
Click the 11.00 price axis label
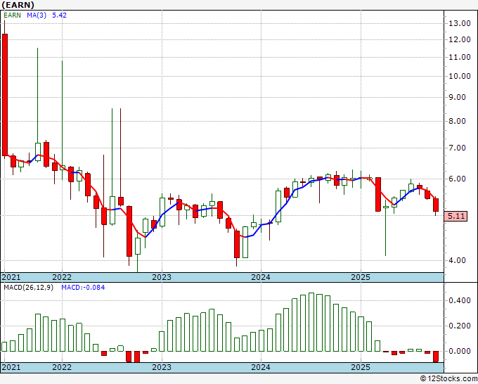[x=460, y=57]
